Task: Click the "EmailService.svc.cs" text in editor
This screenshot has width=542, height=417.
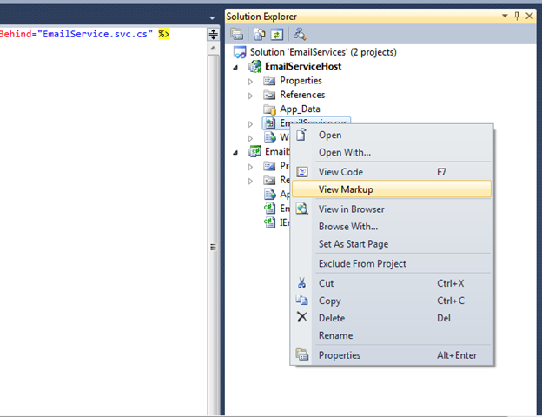Action: tap(95, 34)
